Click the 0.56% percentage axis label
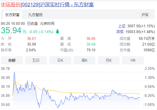The image size is (157, 110). click(x=150, y=87)
